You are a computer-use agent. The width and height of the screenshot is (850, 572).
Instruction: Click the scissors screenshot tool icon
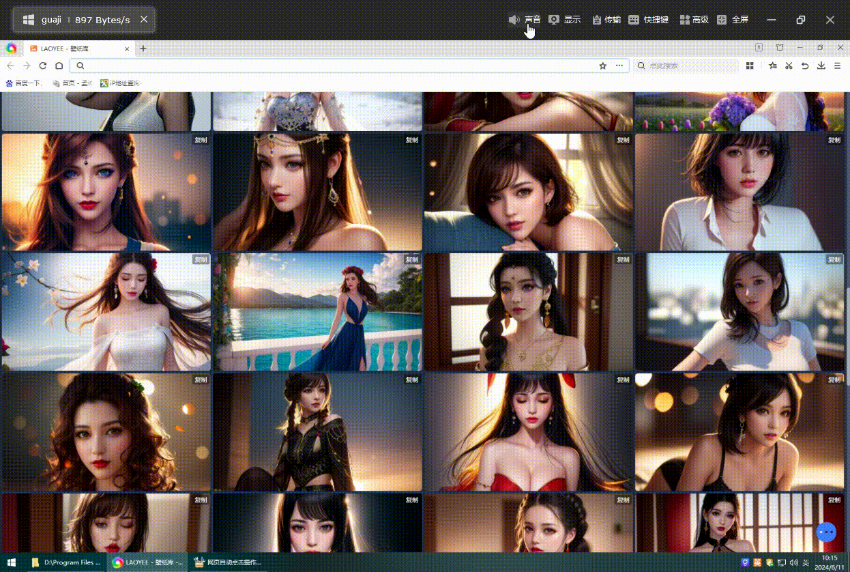click(789, 66)
